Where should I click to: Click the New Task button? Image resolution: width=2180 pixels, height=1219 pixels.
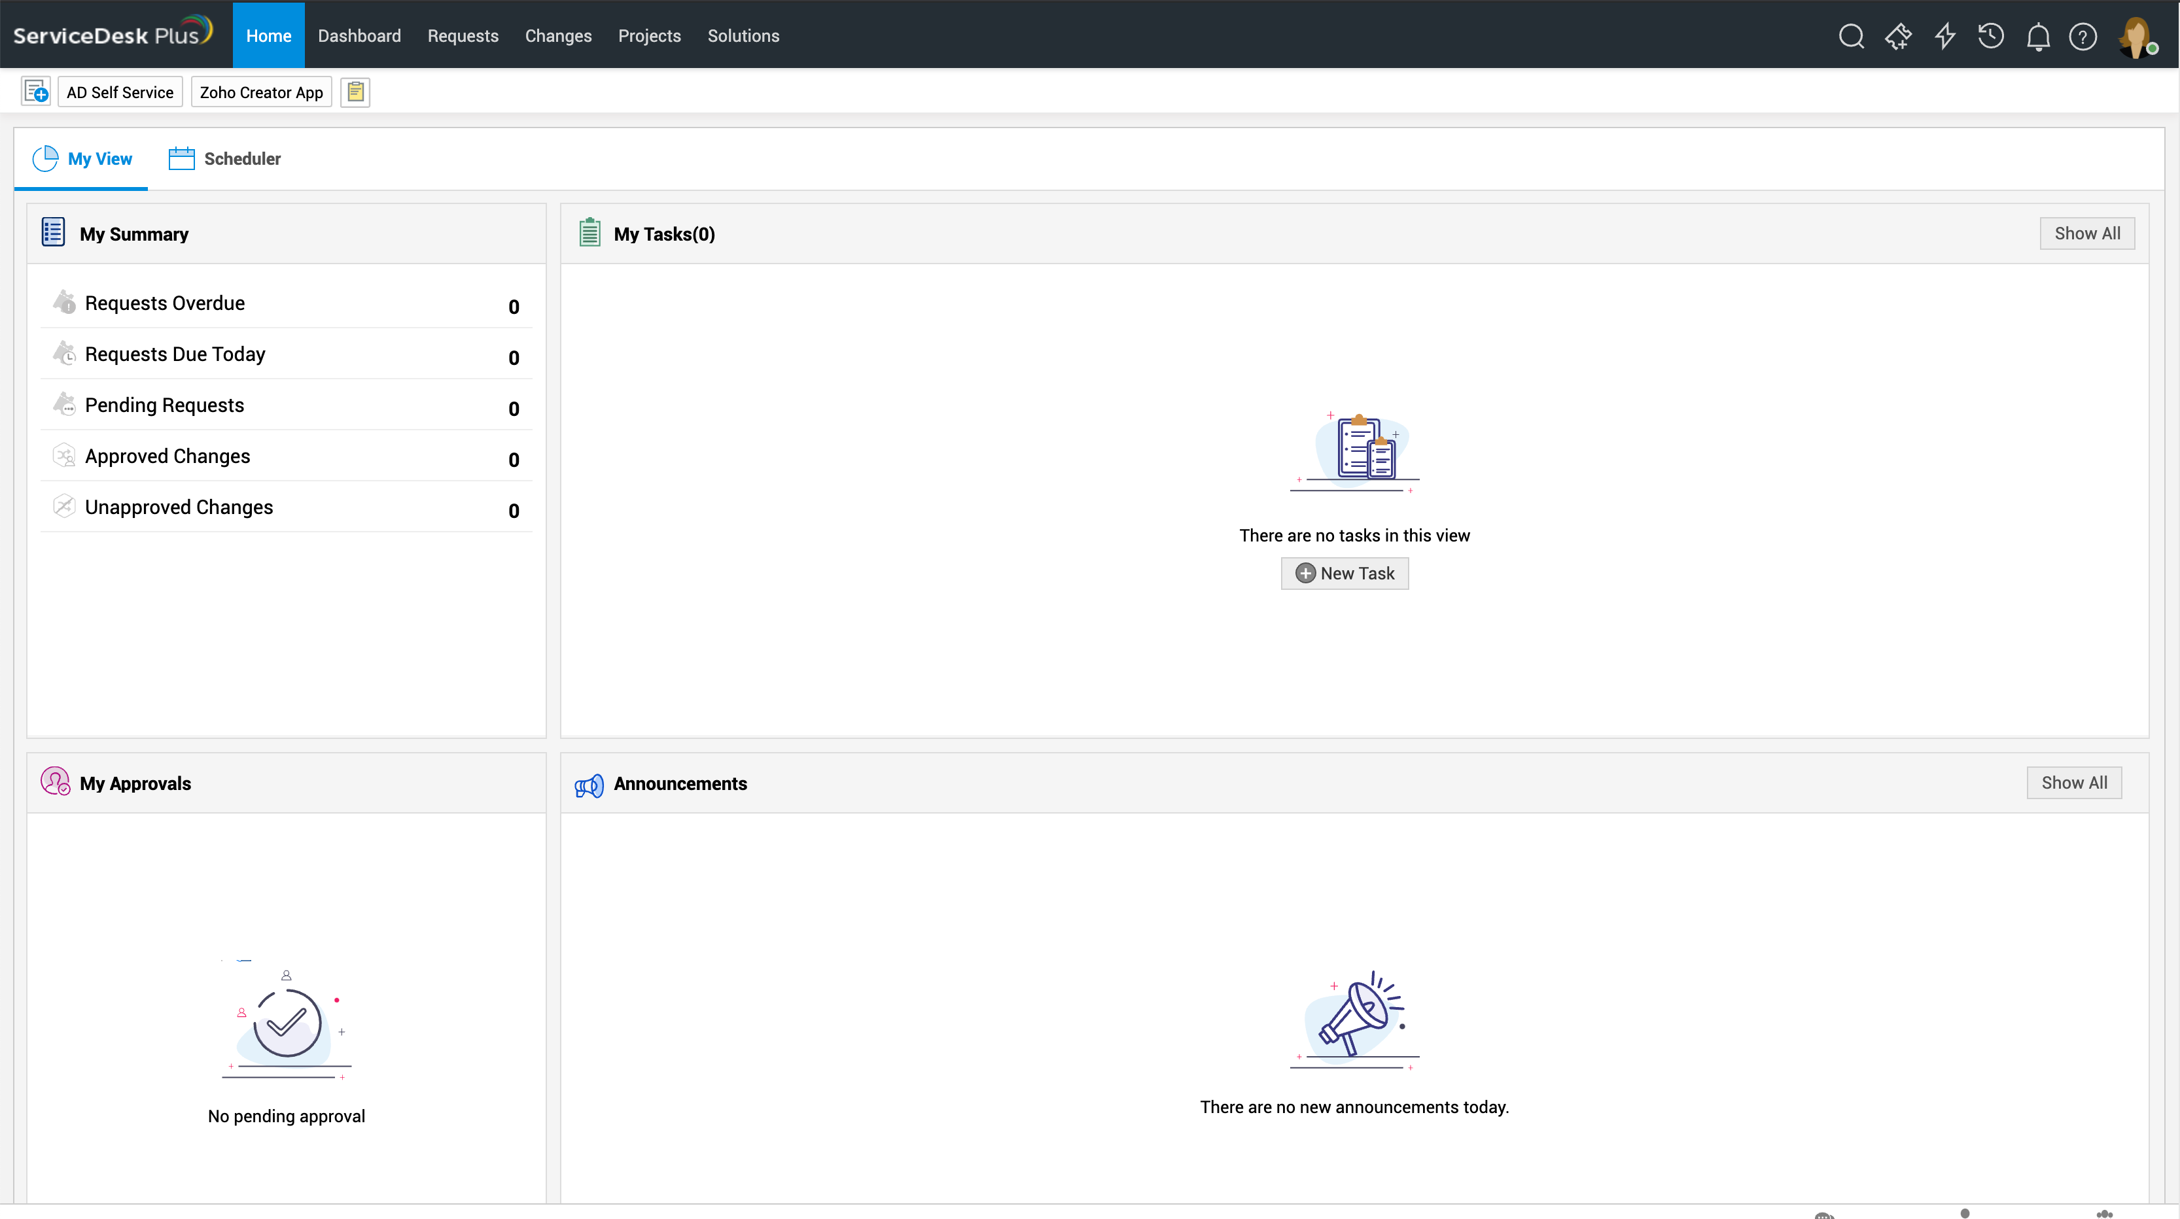click(1345, 574)
